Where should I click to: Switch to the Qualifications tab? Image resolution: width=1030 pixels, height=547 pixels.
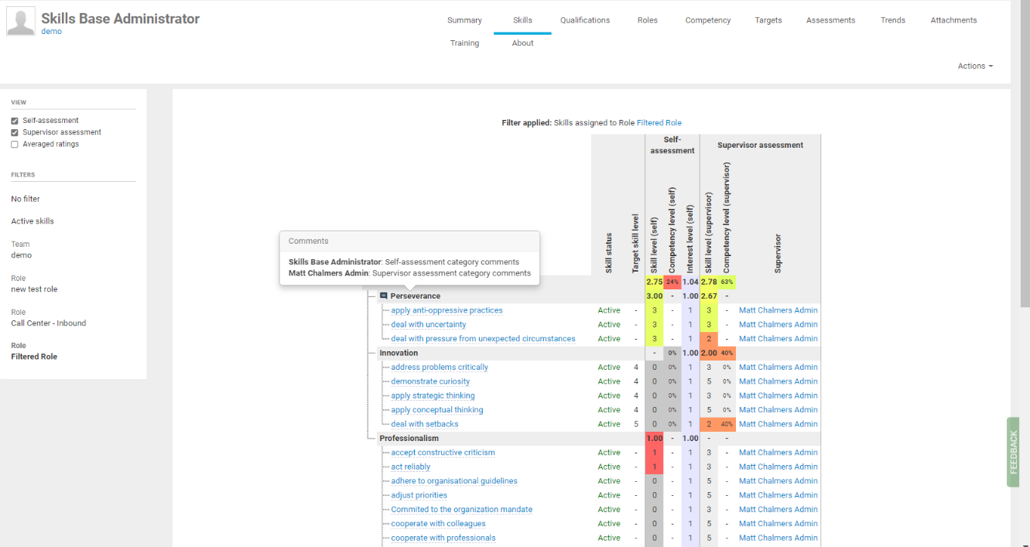(584, 20)
